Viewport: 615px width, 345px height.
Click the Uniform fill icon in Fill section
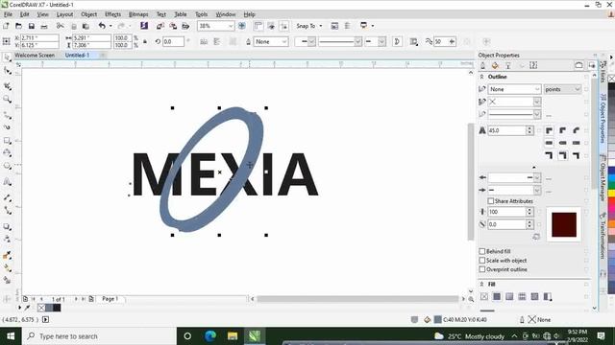pyautogui.click(x=497, y=296)
